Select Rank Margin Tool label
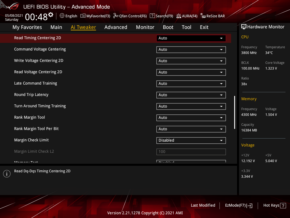Viewport: 290px width, 218px height. [x=29, y=117]
